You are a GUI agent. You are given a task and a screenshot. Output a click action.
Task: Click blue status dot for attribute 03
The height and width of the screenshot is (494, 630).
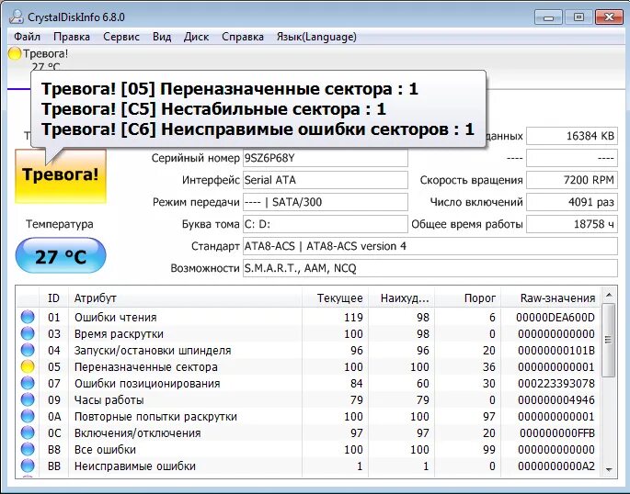click(28, 333)
